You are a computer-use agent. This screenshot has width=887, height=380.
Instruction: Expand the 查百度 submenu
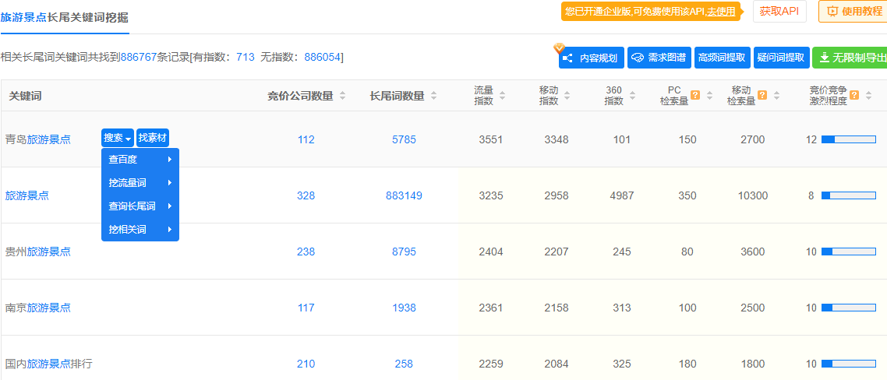pos(140,160)
